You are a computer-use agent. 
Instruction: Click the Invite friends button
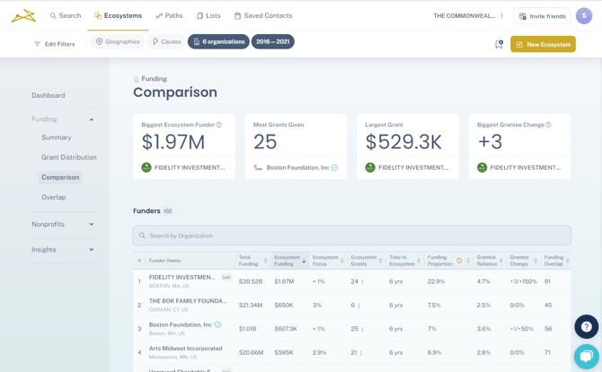[542, 16]
